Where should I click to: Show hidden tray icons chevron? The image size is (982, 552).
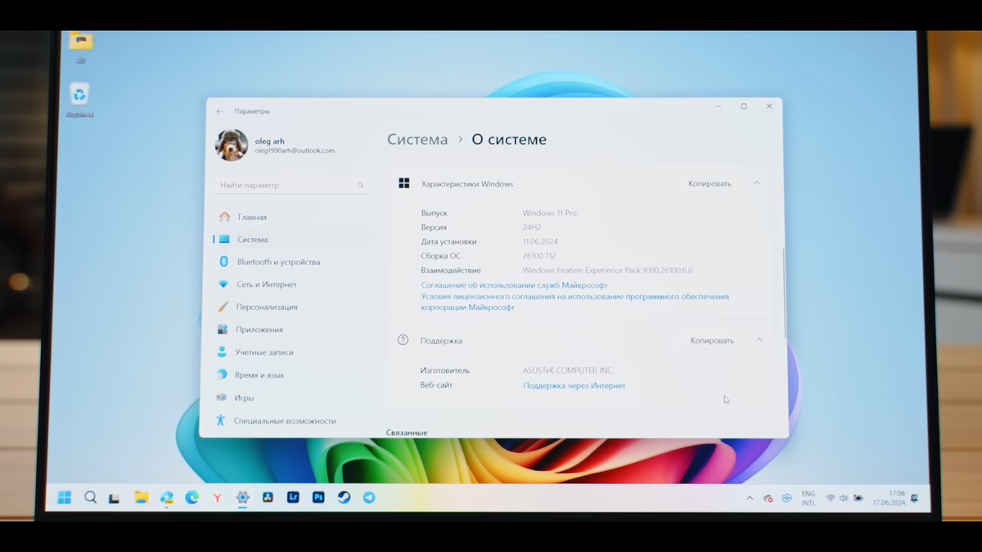pyautogui.click(x=750, y=498)
